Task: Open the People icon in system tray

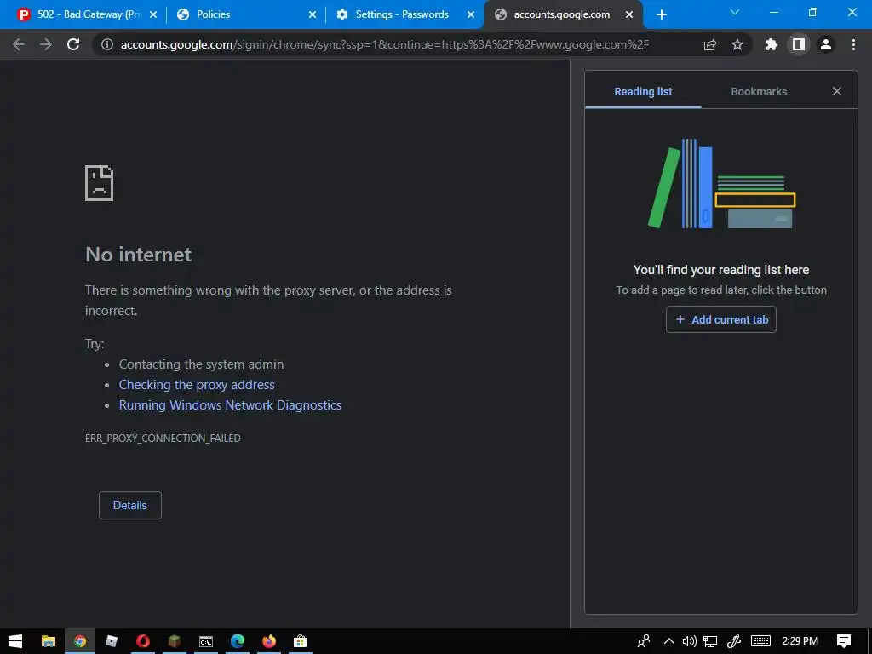Action: coord(644,641)
